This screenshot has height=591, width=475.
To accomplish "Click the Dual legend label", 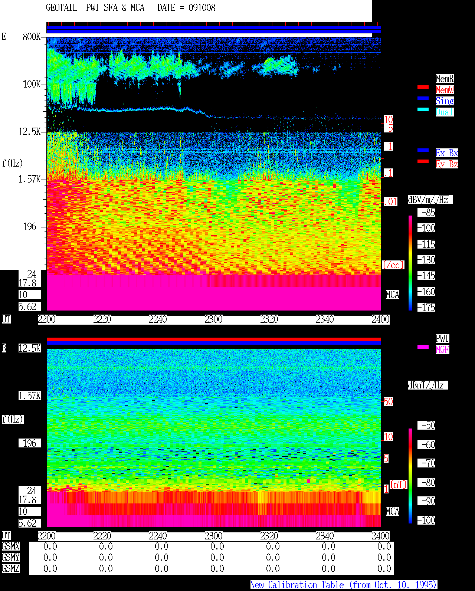I will click(445, 112).
